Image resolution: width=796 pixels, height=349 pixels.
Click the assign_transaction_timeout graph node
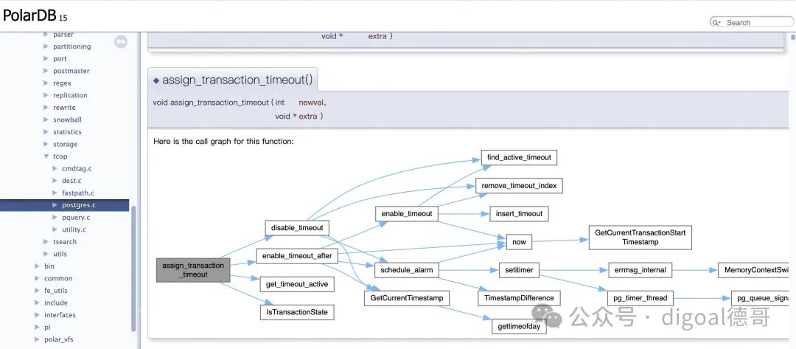coord(193,270)
